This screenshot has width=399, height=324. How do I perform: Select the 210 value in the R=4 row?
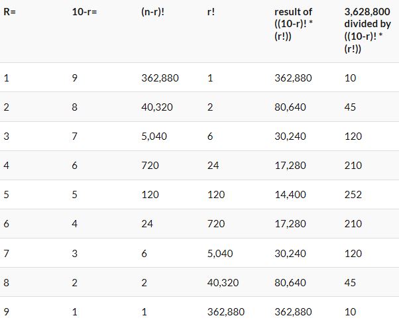[353, 166]
